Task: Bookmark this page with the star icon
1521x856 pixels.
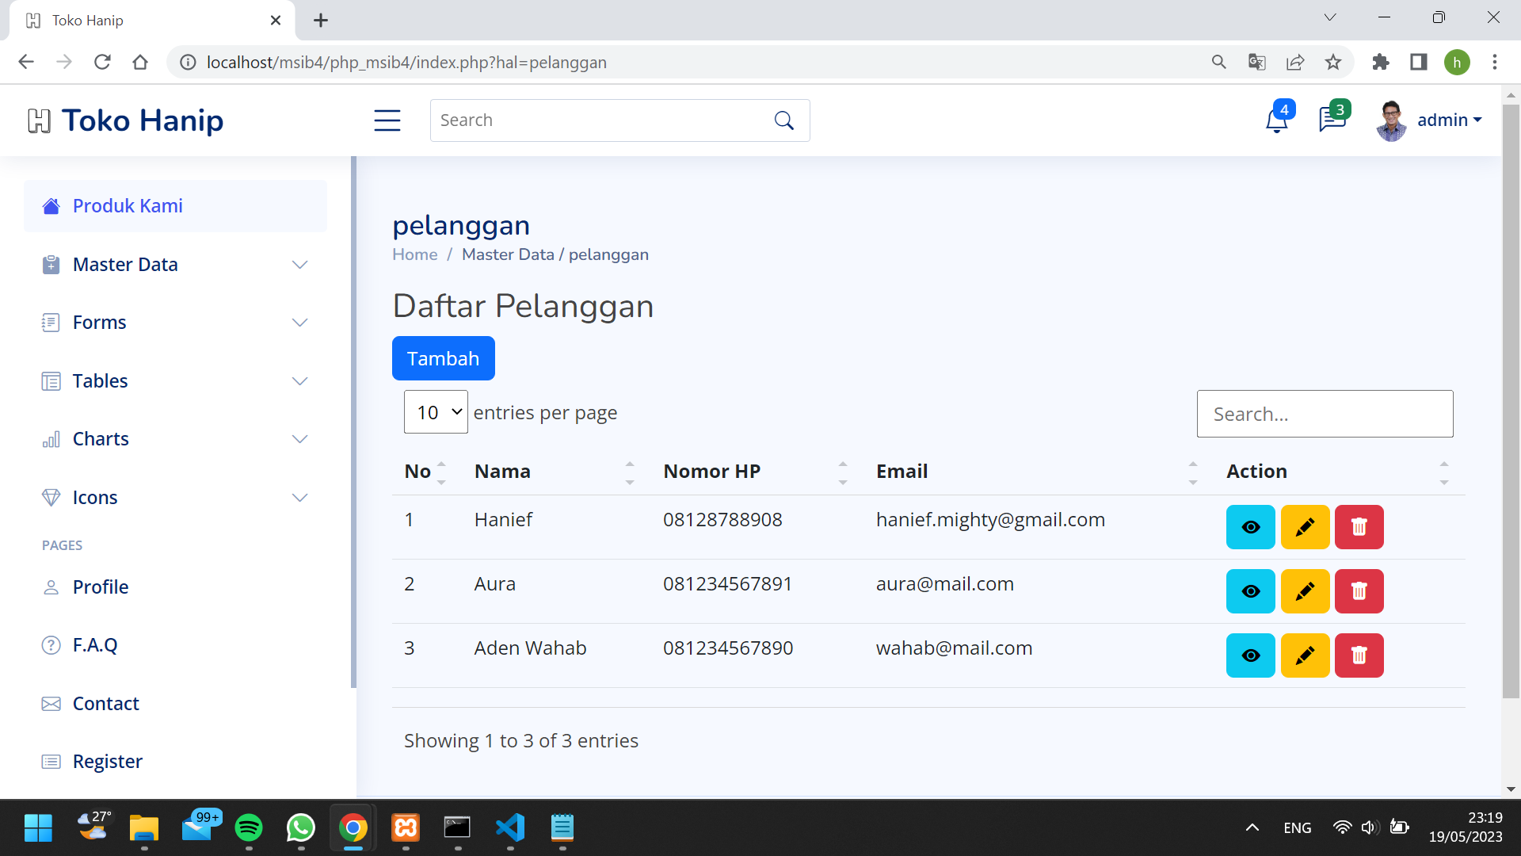Action: coord(1333,62)
